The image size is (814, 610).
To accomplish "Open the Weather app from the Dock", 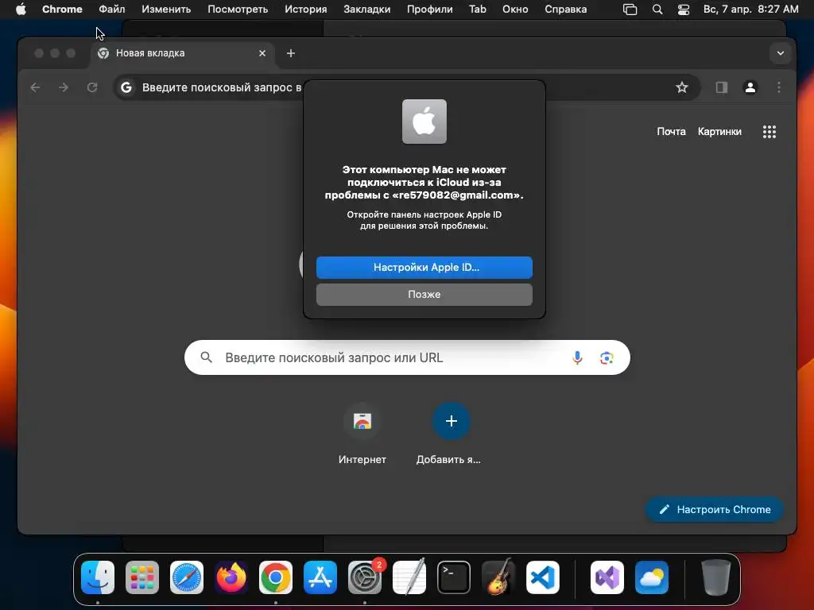I will pyautogui.click(x=652, y=577).
